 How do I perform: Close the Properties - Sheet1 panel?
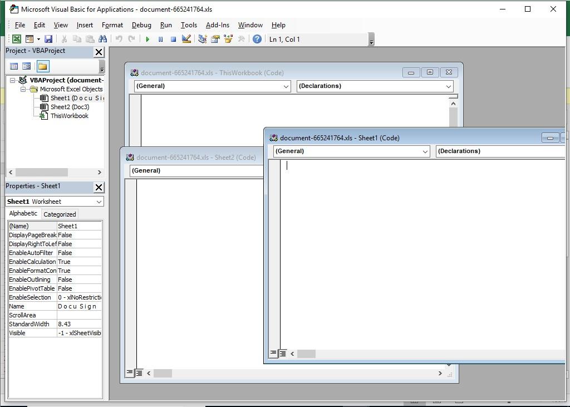[99, 187]
